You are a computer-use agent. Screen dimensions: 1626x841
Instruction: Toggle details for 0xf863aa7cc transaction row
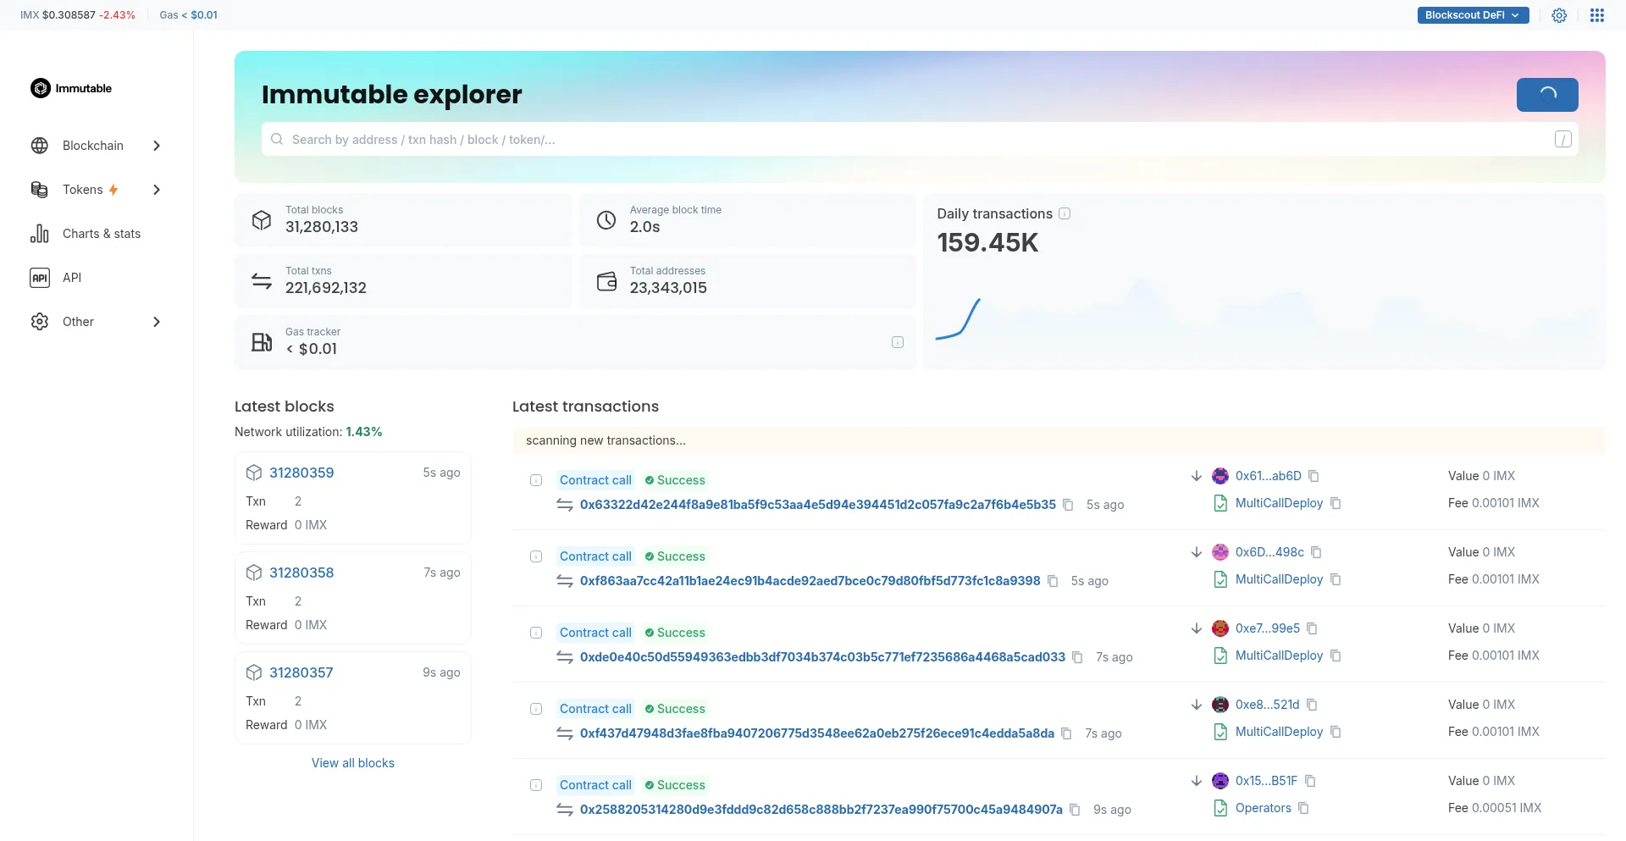536,556
